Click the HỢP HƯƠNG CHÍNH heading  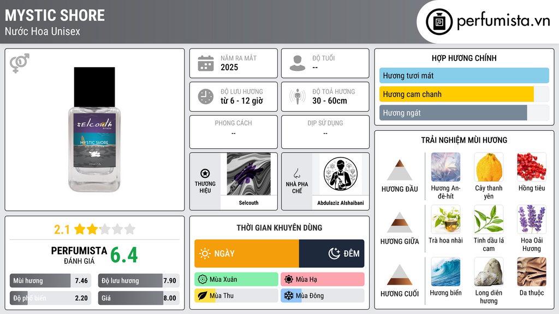[464, 58]
